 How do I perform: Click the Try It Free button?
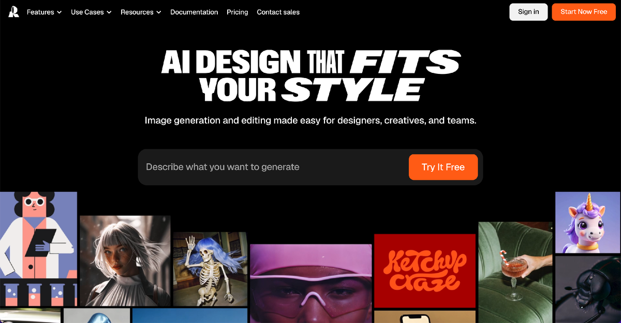point(443,167)
